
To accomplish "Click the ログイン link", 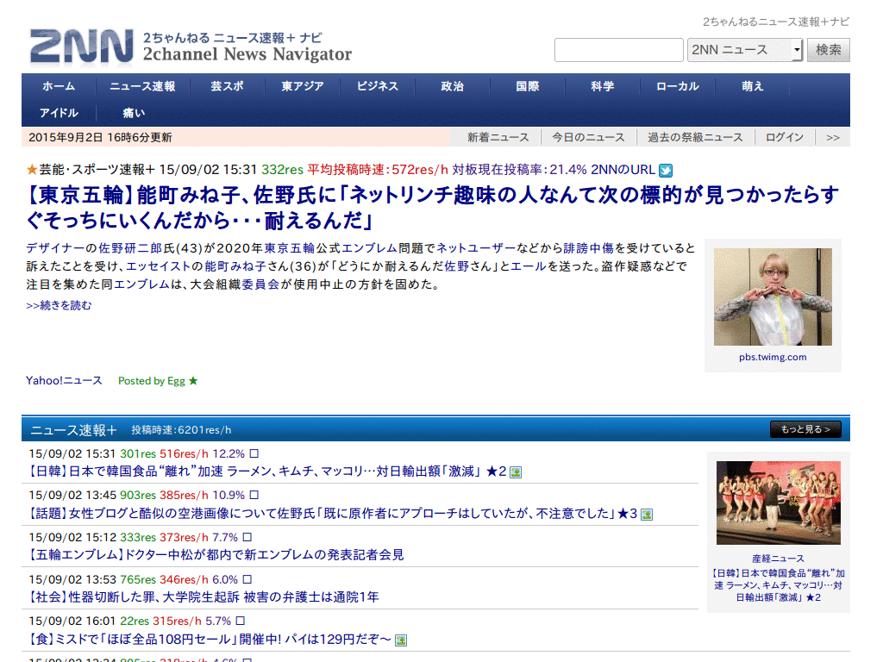I will pyautogui.click(x=785, y=137).
